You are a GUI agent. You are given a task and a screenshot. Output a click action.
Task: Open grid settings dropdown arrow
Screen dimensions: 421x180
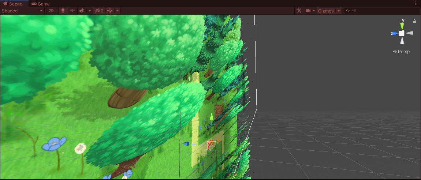pos(118,11)
